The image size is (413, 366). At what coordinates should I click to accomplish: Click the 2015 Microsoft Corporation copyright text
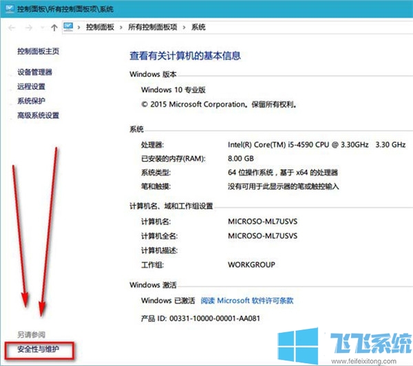(x=219, y=105)
